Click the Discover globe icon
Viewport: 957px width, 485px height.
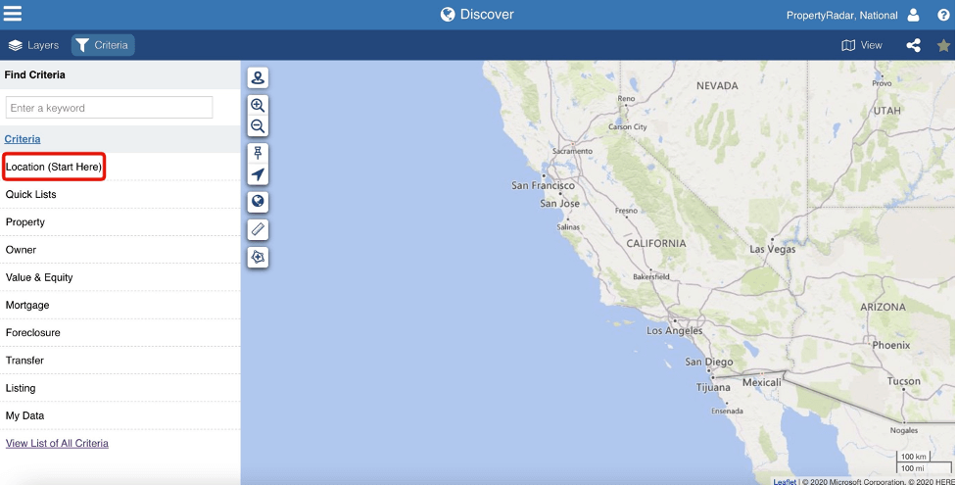click(x=448, y=14)
